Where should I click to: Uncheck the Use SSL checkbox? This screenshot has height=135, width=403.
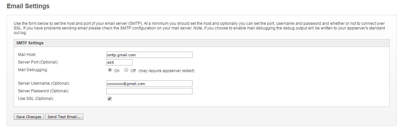click(x=110, y=99)
